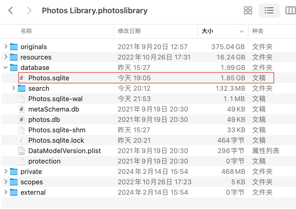
Task: Sort by 种类 column header
Action: (x=258, y=31)
